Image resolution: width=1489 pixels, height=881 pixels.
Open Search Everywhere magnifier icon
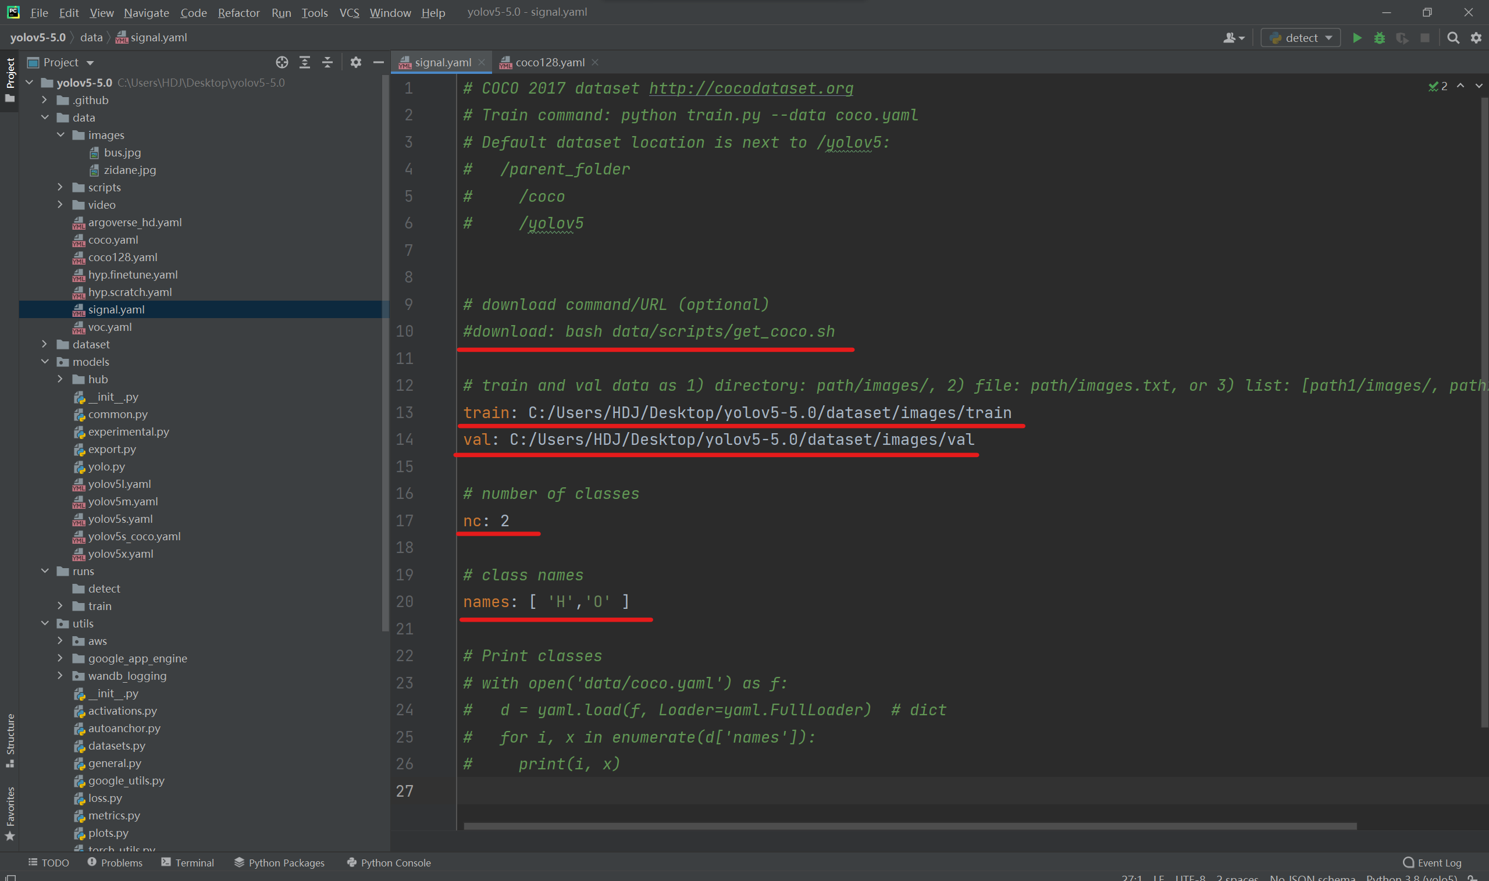pyautogui.click(x=1453, y=38)
